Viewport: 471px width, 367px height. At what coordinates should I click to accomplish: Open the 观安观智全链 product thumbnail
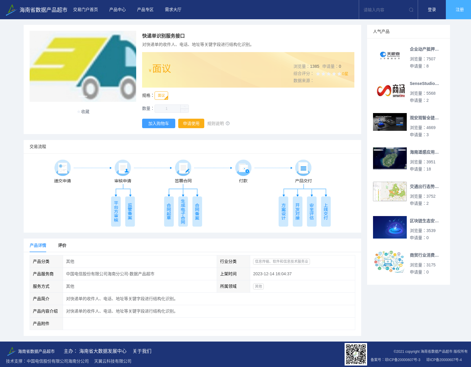coord(390,122)
